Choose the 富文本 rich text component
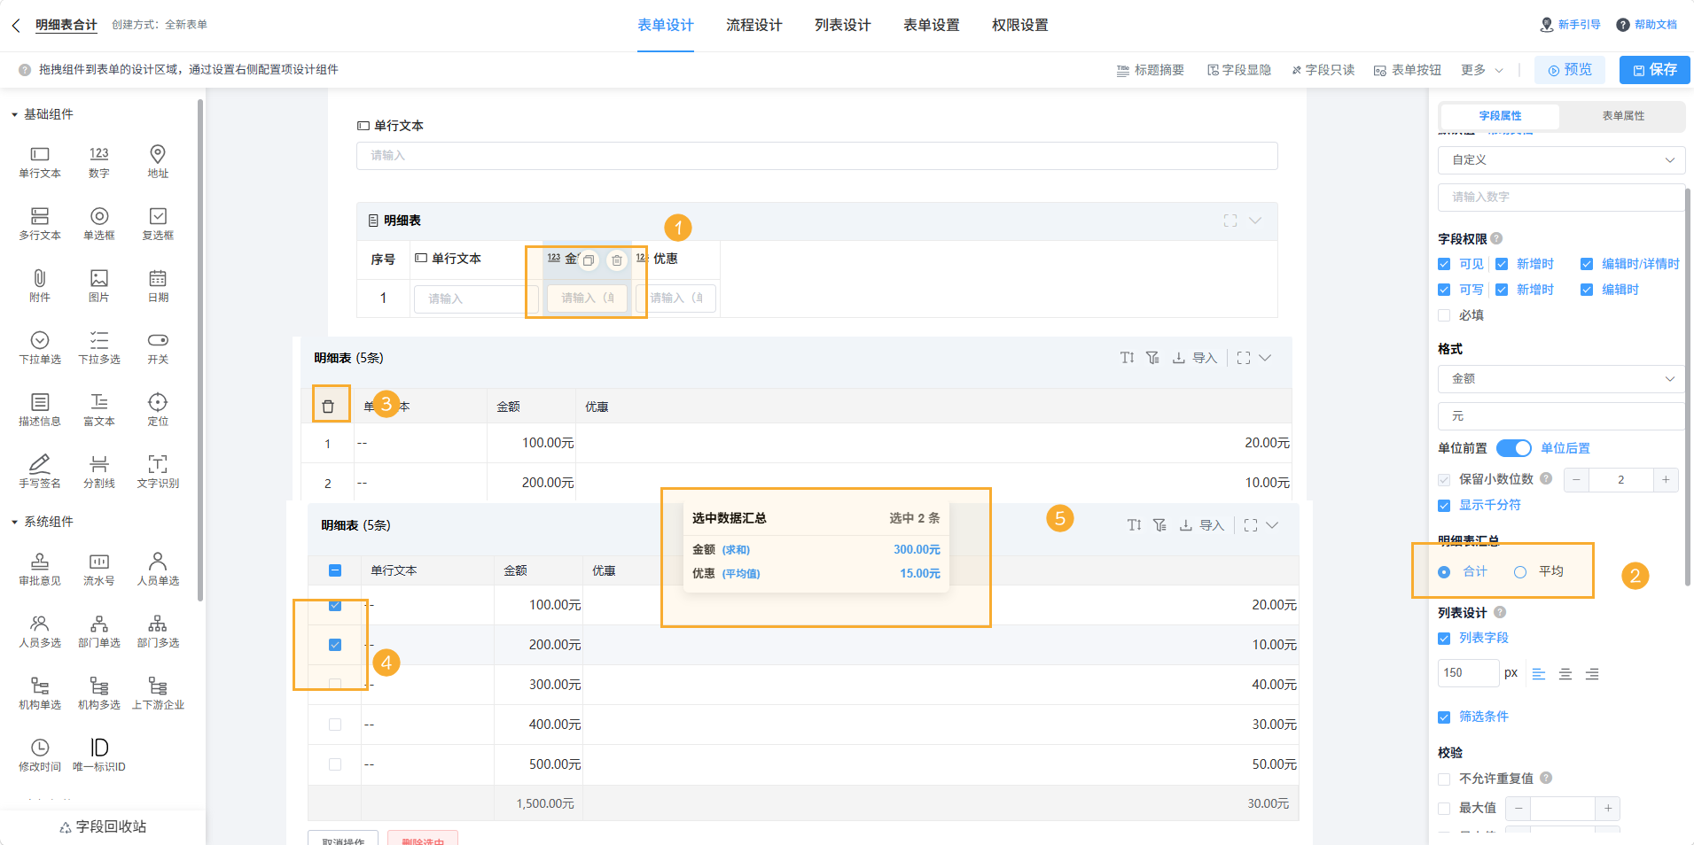This screenshot has width=1694, height=845. tap(99, 410)
